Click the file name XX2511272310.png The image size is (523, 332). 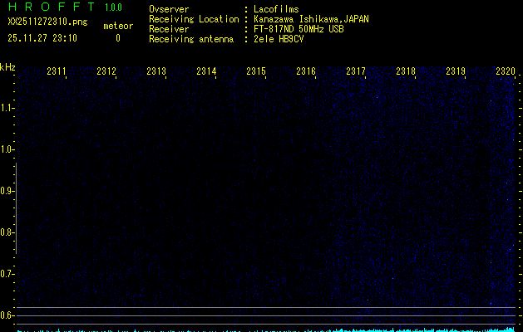tap(48, 22)
